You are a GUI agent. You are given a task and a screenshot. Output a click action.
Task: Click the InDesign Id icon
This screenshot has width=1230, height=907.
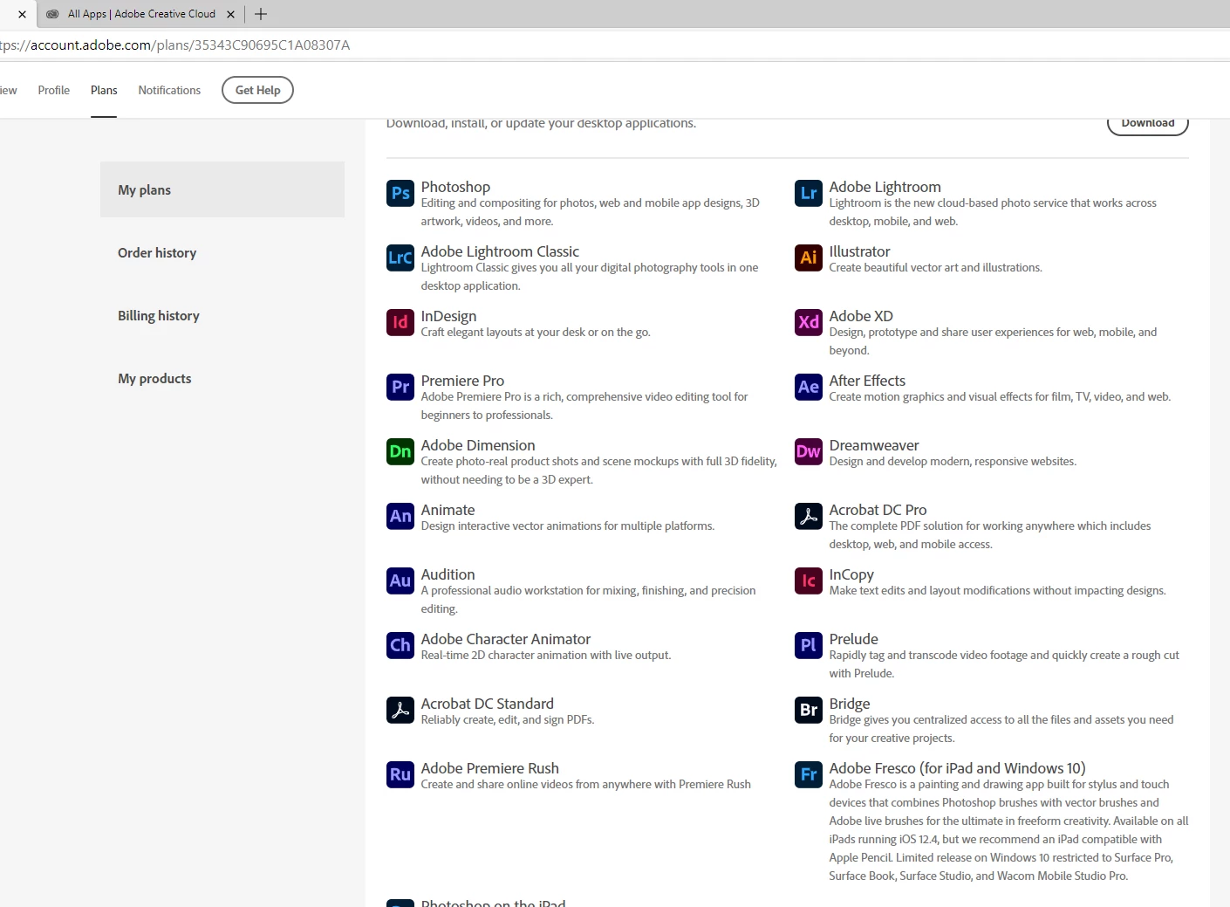click(400, 322)
